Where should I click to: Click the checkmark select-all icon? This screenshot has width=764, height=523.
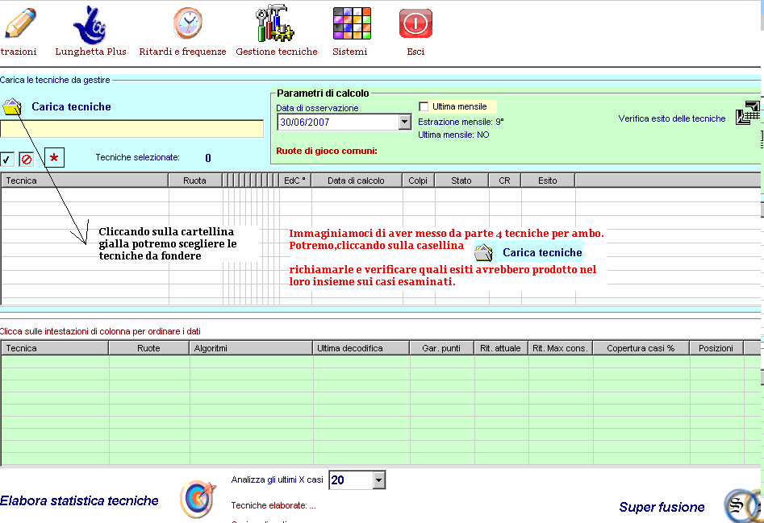point(6,159)
